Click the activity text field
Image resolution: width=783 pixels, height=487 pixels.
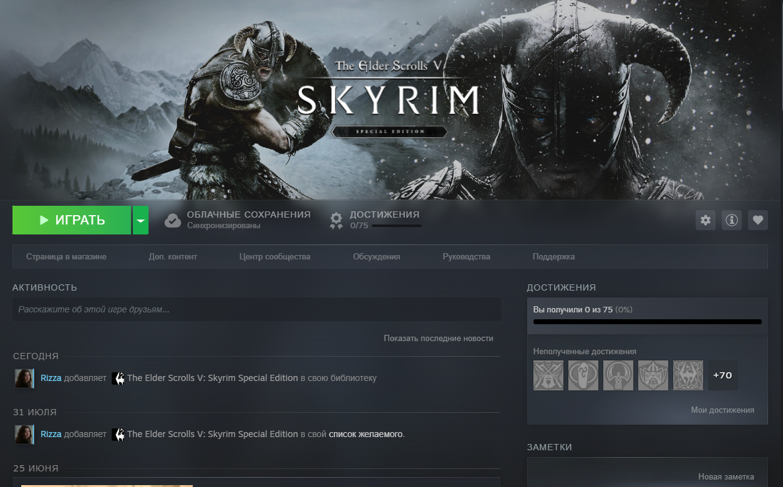click(256, 309)
